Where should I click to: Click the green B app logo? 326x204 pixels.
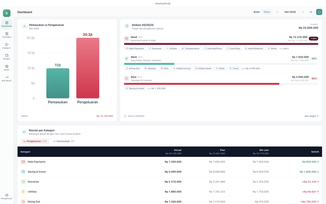coord(7,13)
